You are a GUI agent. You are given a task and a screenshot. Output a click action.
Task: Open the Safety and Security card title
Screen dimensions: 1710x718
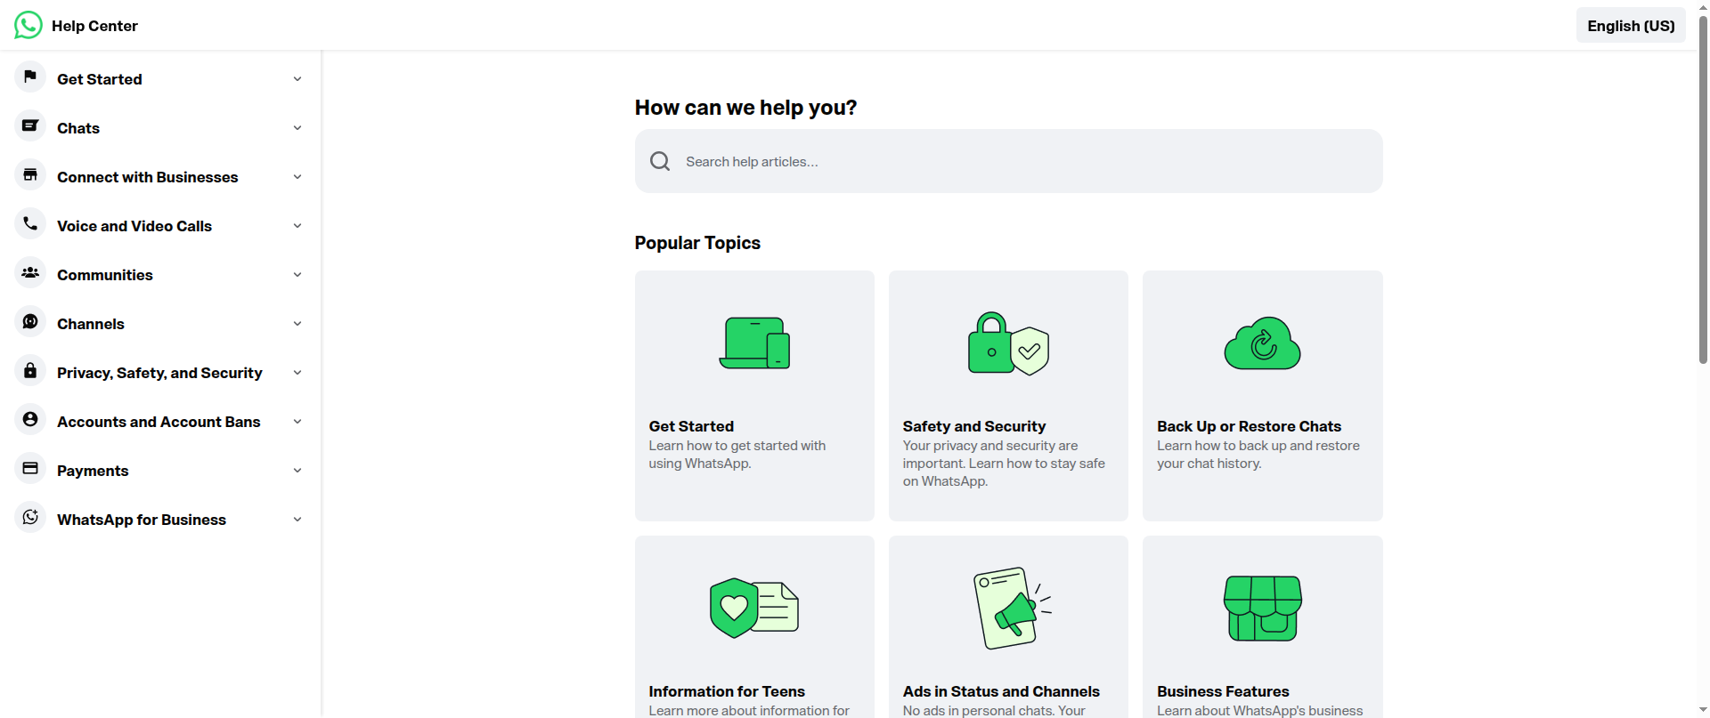pyautogui.click(x=974, y=426)
